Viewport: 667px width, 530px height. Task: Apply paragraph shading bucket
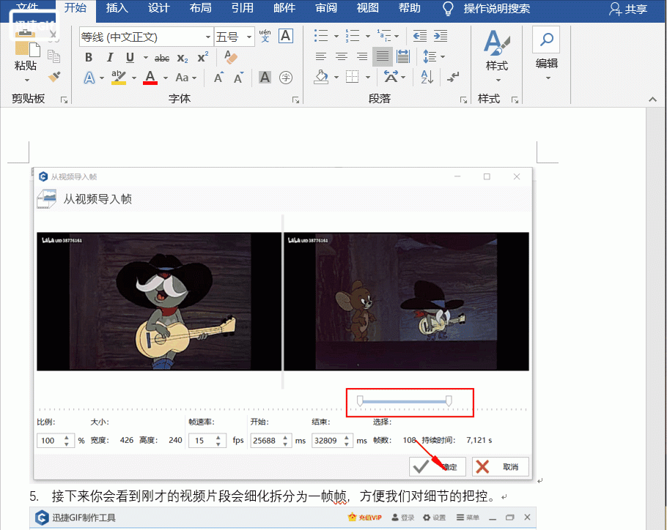[322, 77]
